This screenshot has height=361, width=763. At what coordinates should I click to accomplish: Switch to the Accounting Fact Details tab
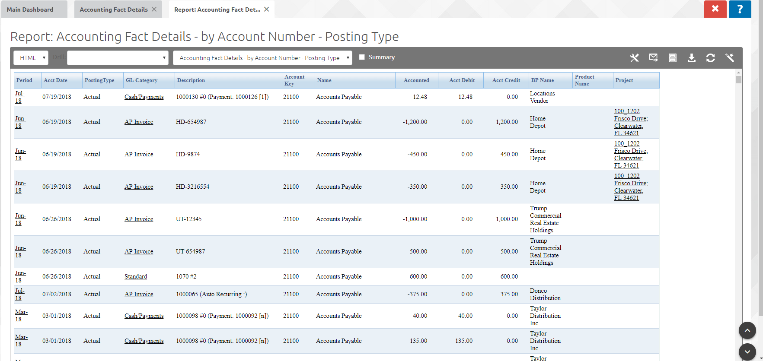pos(113,9)
